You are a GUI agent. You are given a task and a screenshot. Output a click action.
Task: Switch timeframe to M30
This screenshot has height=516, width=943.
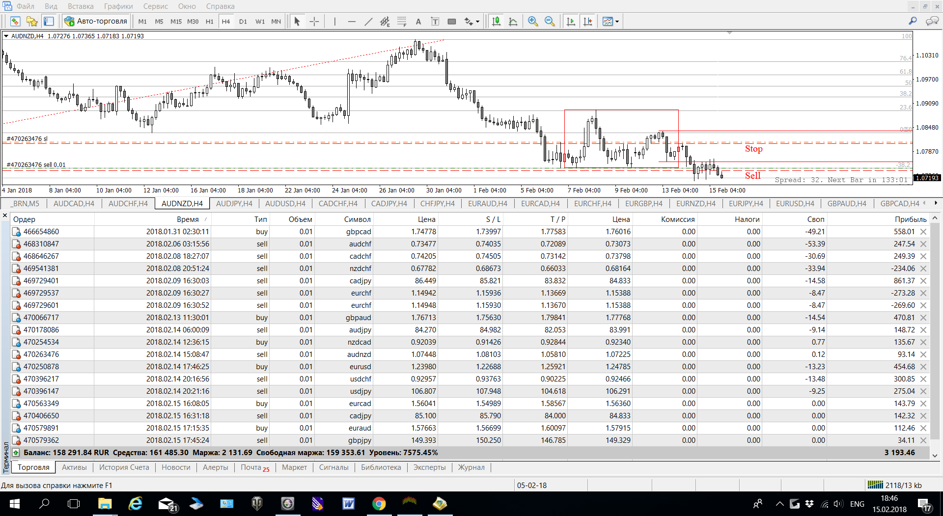click(193, 21)
